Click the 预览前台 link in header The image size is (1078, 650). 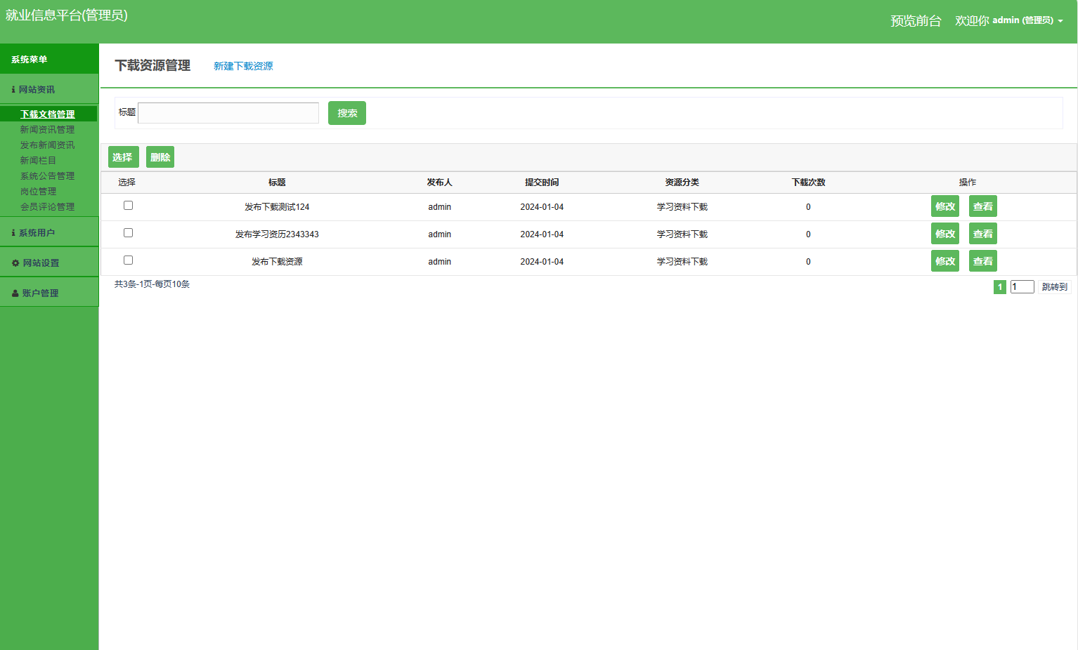coord(915,21)
